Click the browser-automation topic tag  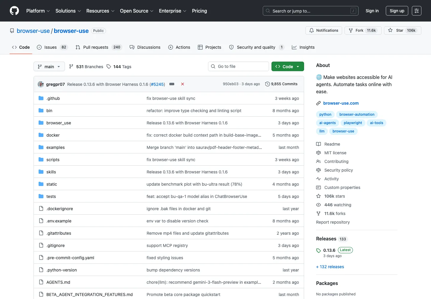click(x=357, y=115)
